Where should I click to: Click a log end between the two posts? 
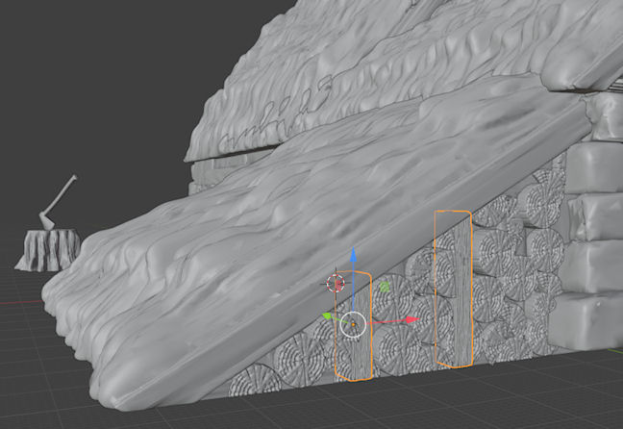point(404,346)
